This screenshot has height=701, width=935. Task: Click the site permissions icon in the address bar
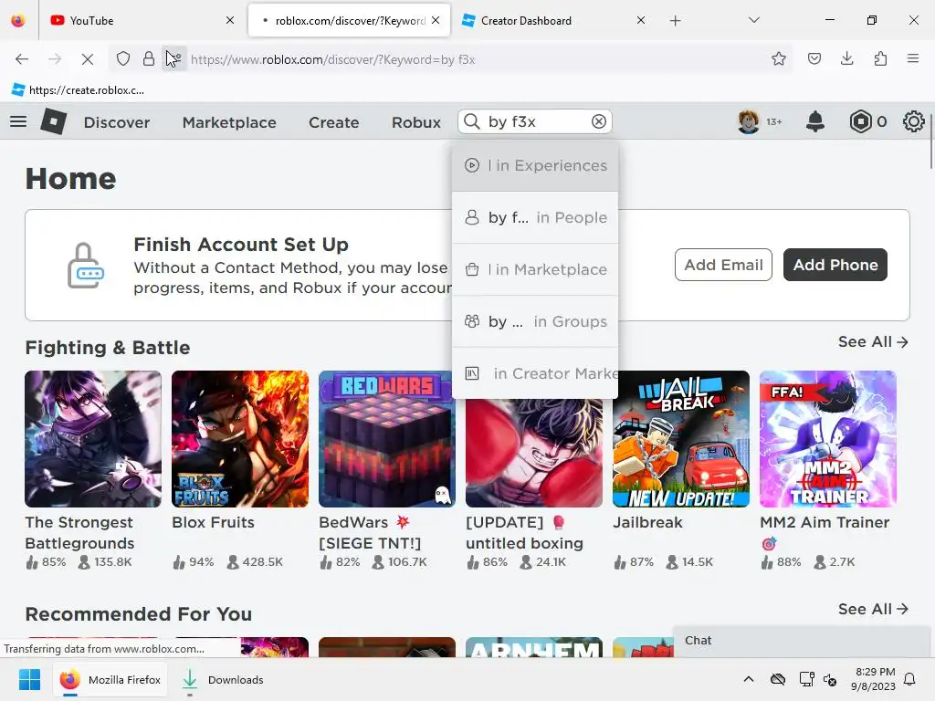click(174, 59)
